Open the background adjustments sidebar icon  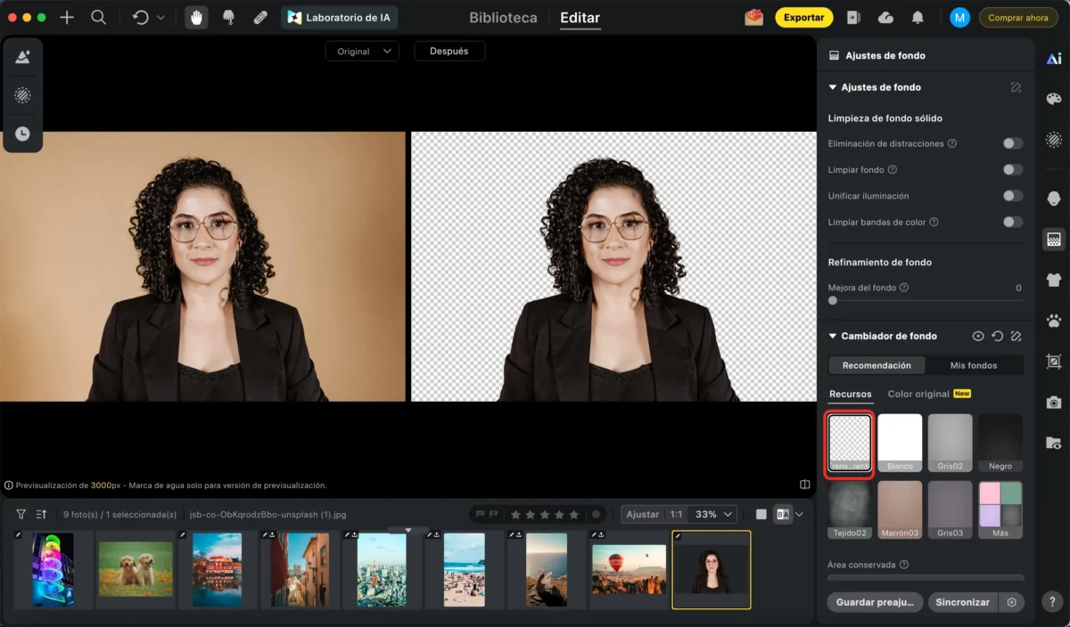[x=1054, y=240]
